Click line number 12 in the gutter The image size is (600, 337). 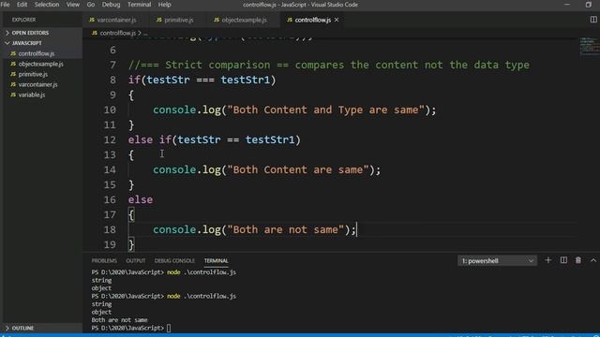tap(110, 139)
